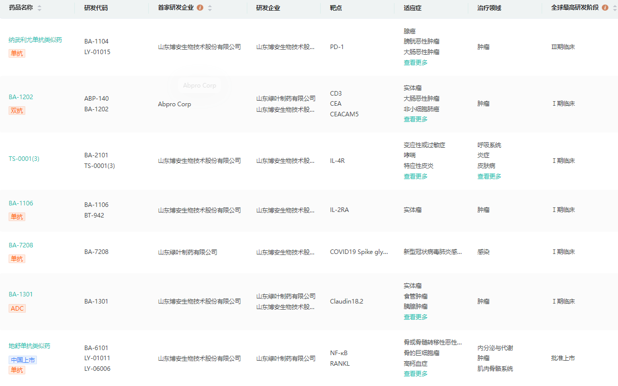Click the 感染 treatment area cell
This screenshot has height=386, width=618.
(x=483, y=252)
